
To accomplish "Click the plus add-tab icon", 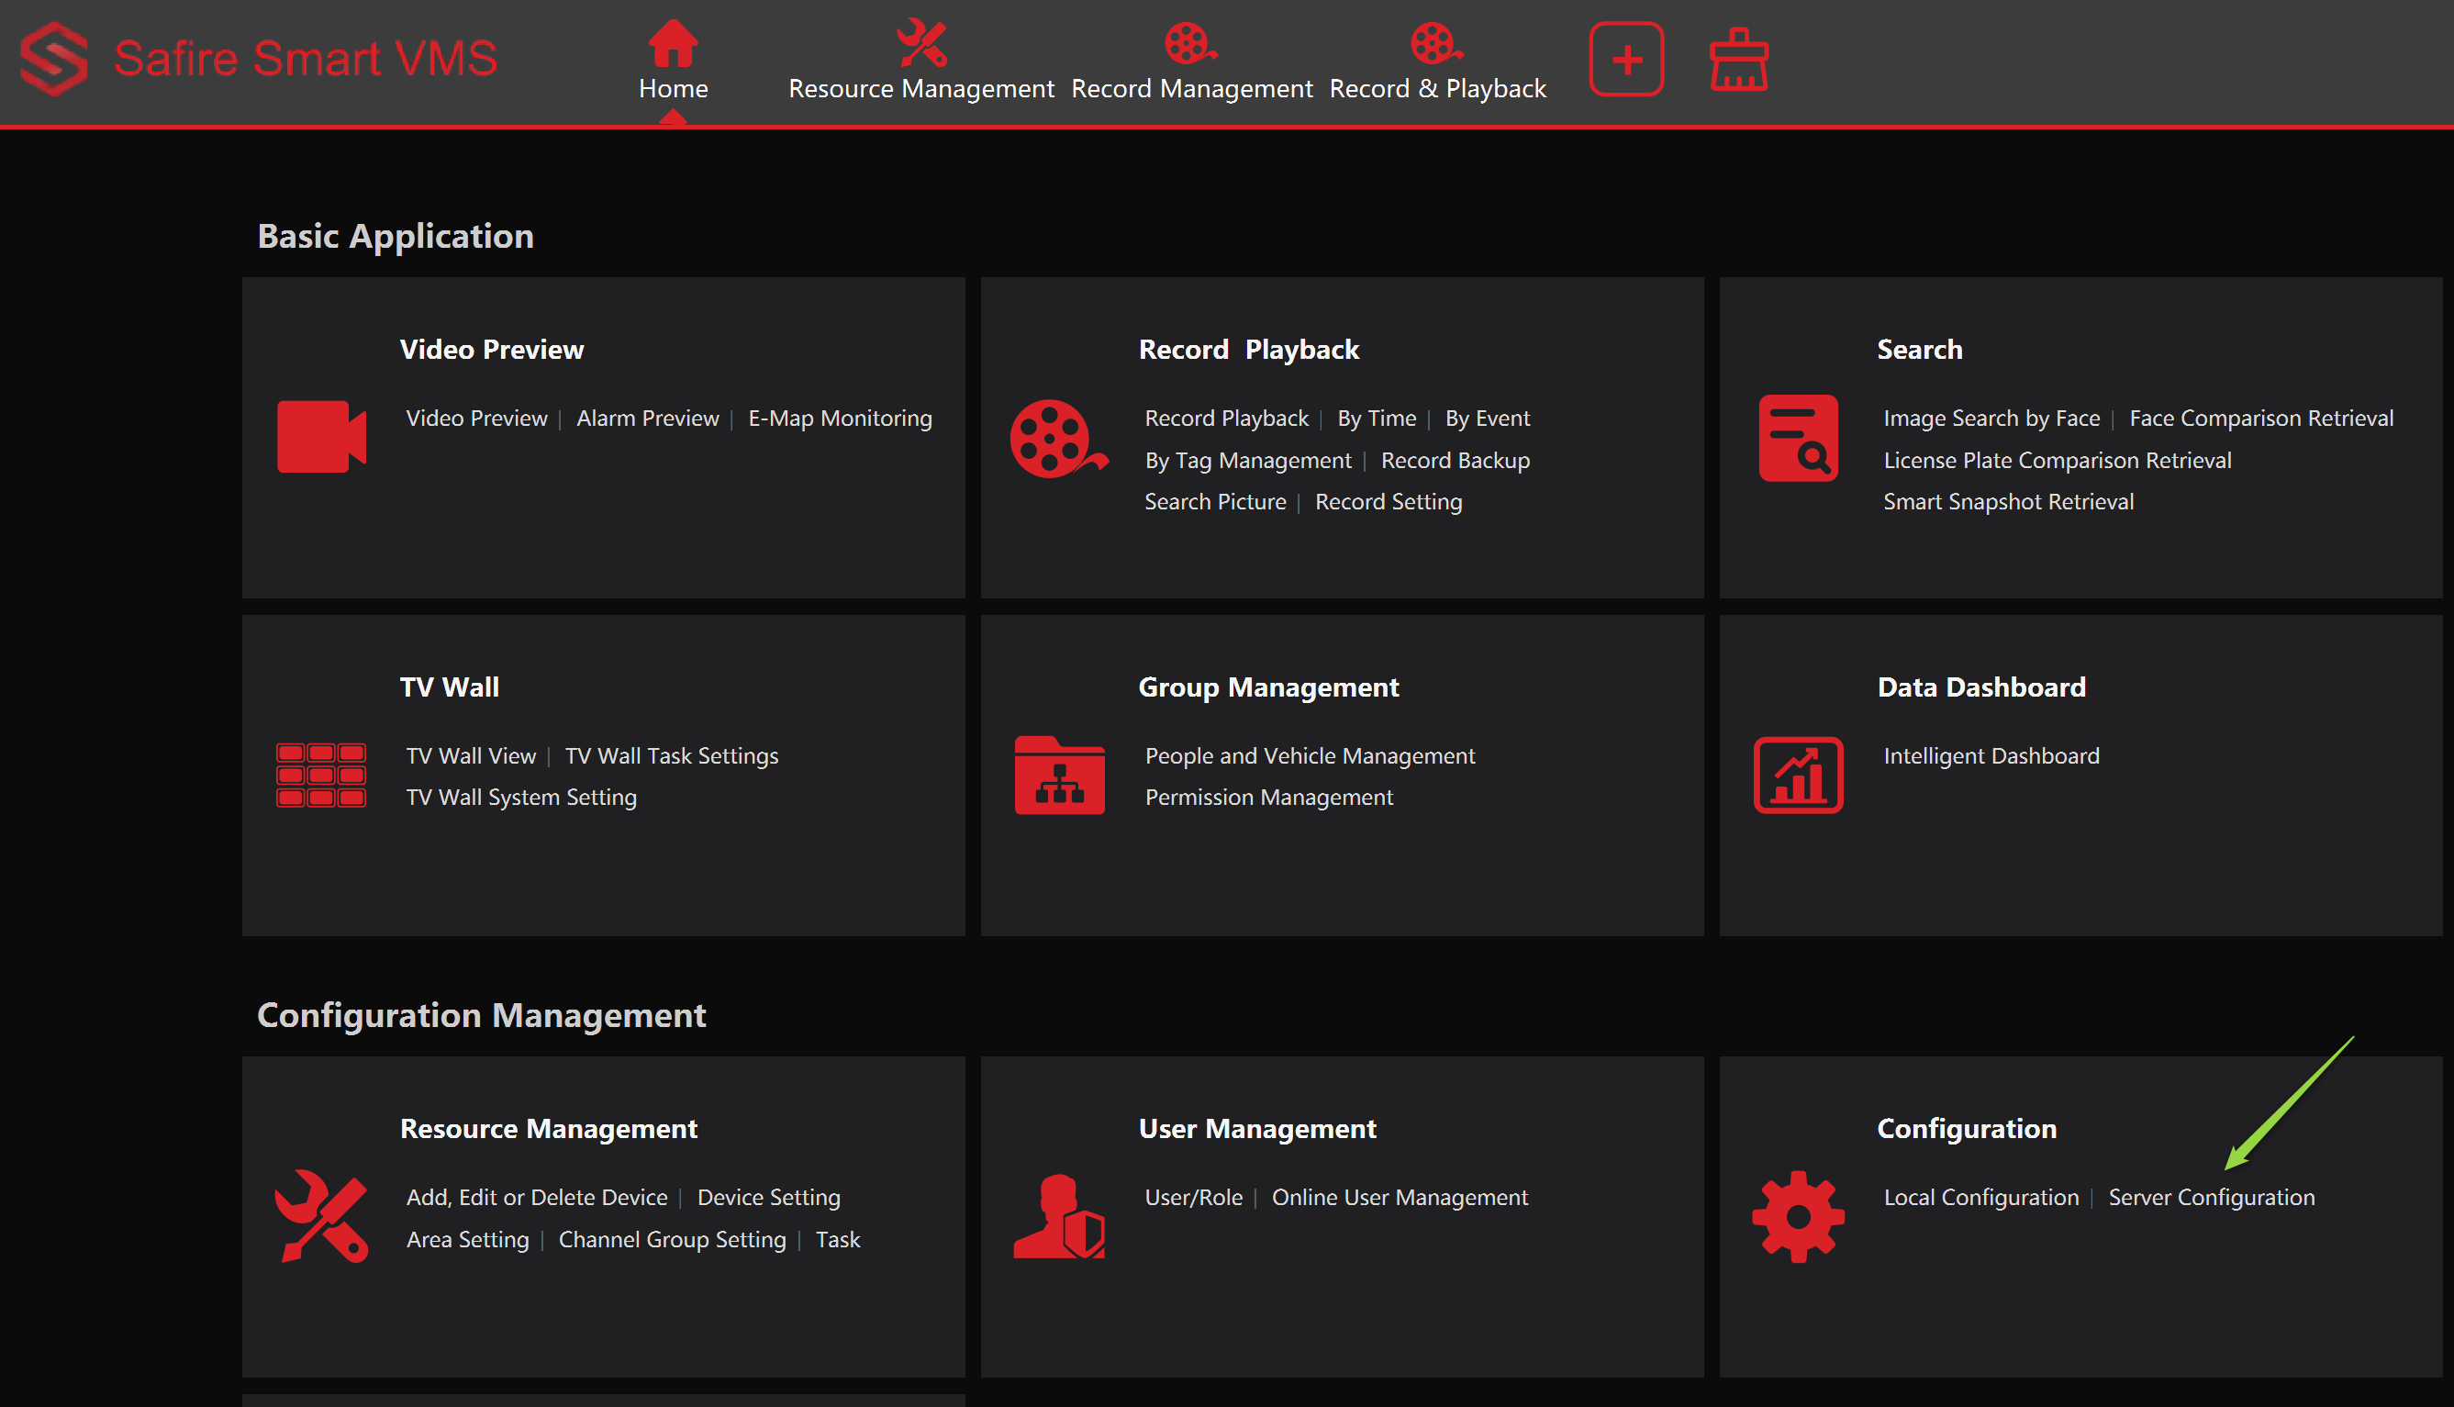I will 1627,60.
